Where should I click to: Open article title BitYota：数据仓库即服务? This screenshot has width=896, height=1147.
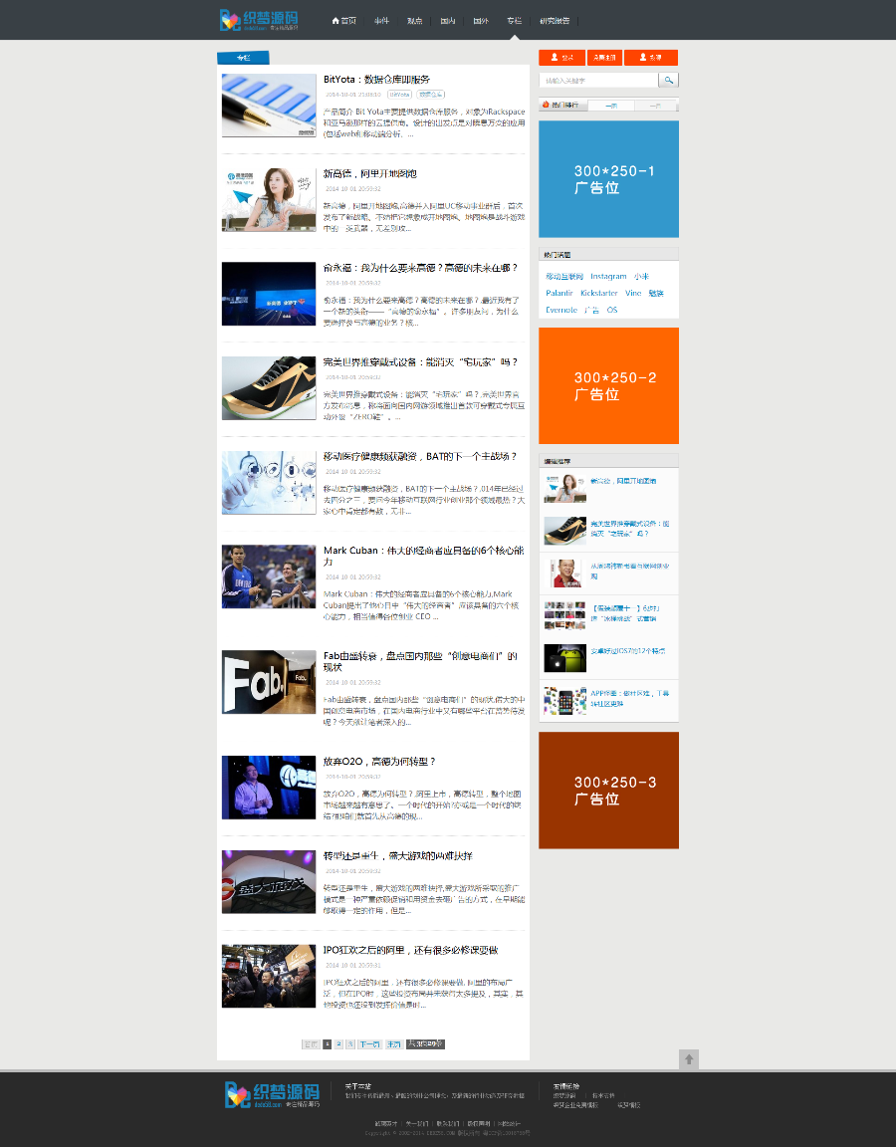point(376,80)
